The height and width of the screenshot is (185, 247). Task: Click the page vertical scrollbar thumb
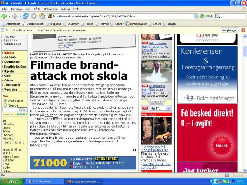[x=245, y=51]
